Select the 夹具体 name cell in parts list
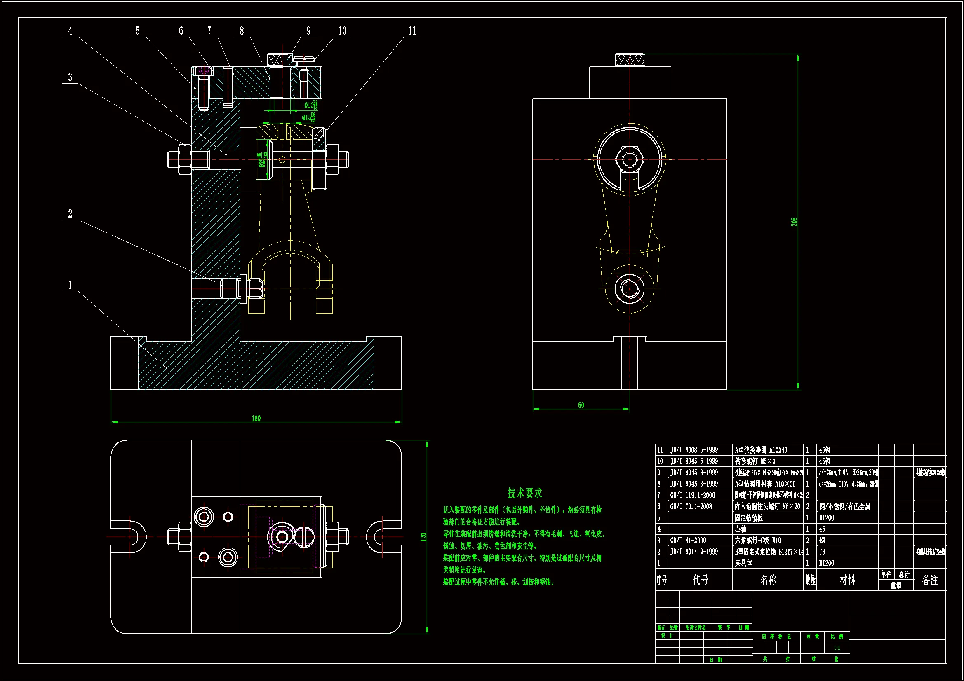Viewport: 964px width, 681px height. coord(743,563)
